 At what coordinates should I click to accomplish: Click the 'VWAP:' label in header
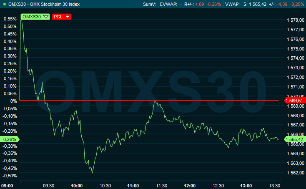tap(233, 4)
